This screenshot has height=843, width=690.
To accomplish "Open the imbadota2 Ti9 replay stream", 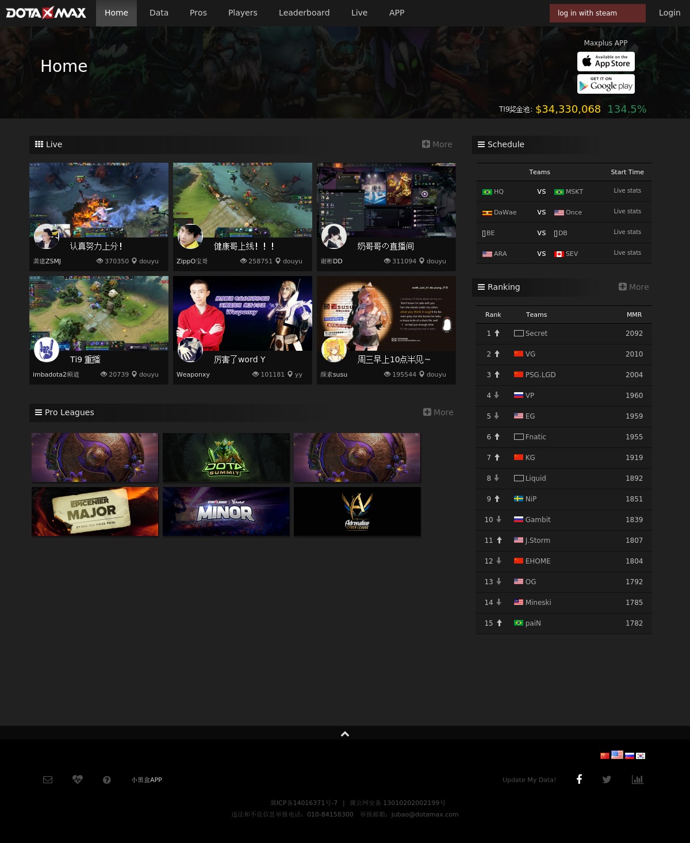I will pos(99,313).
